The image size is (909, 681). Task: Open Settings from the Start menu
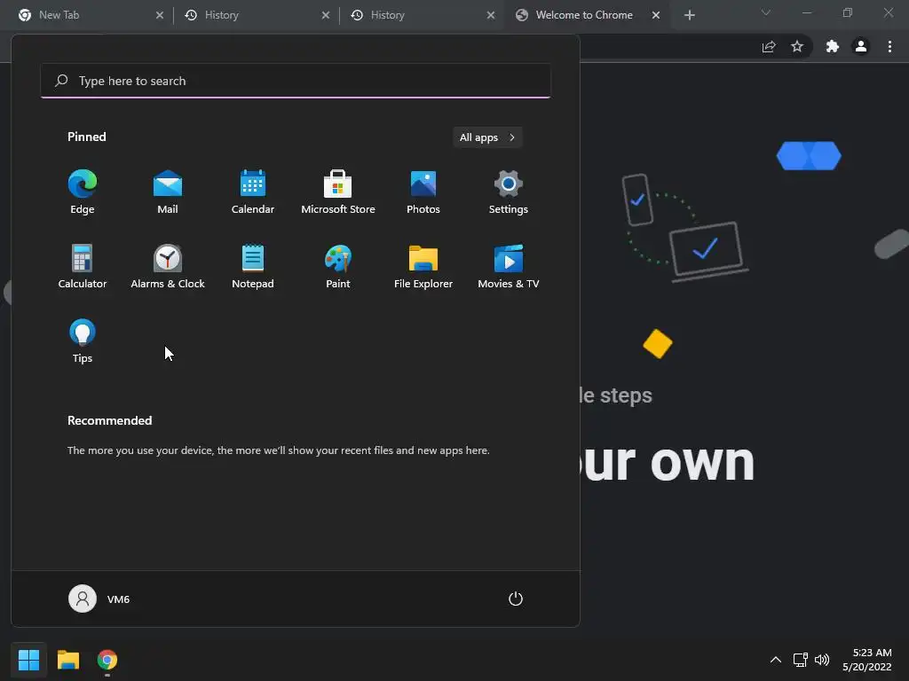coord(509,192)
